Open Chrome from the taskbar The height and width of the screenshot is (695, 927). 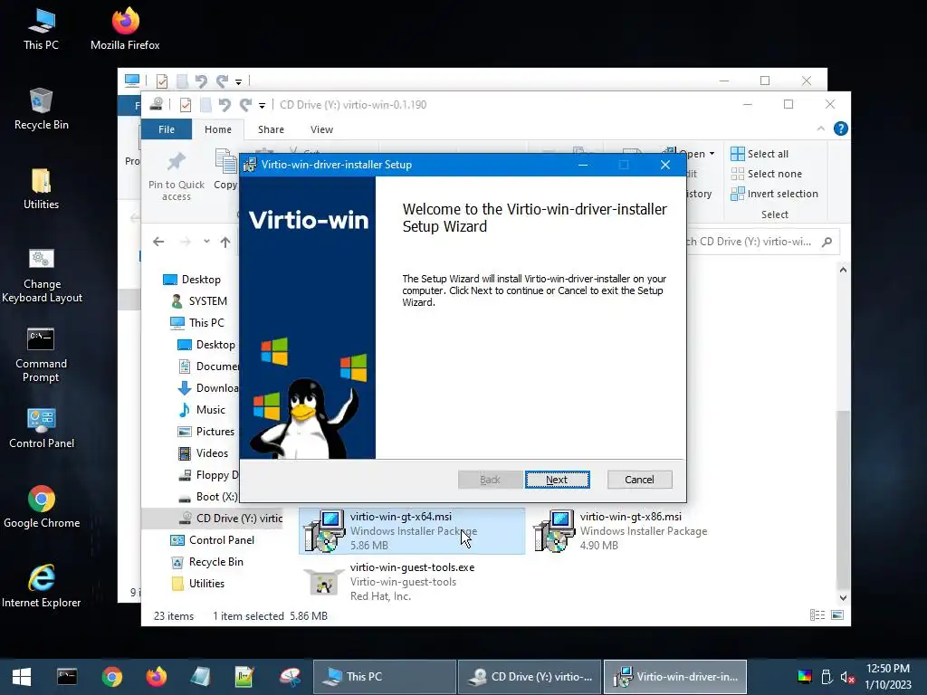tap(111, 677)
